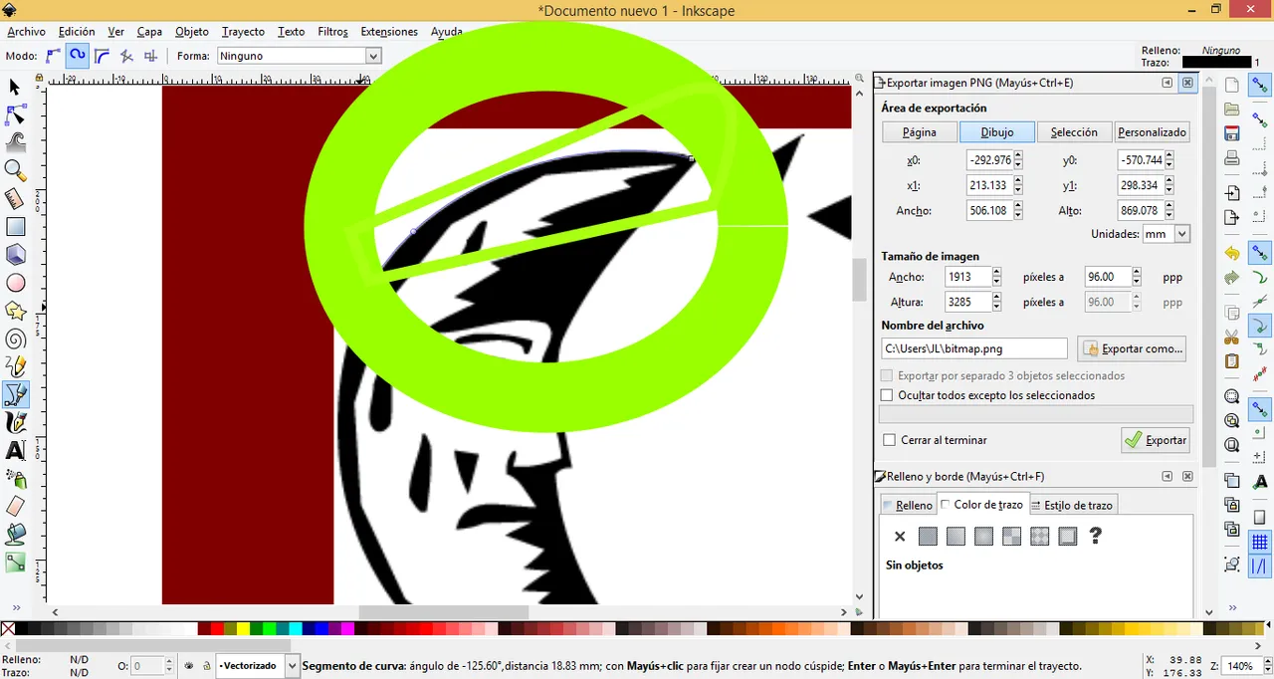Select the Rectangle tool
Screen dimensions: 1274x679
pyautogui.click(x=15, y=227)
